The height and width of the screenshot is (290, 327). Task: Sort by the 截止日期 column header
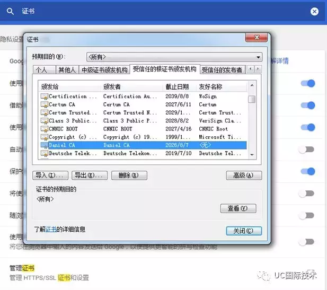(179, 86)
